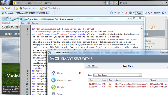Expand the Web Slice Gallery dropdown
This screenshot has width=168, height=95.
coord(60,8)
